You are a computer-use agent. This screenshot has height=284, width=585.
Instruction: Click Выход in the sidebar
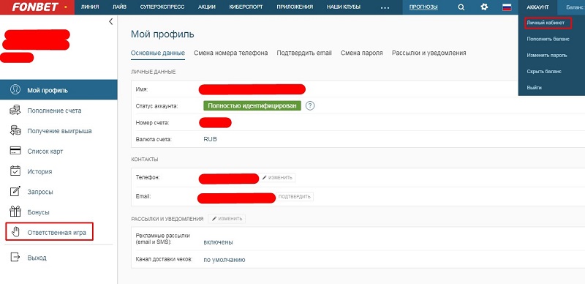[37, 258]
